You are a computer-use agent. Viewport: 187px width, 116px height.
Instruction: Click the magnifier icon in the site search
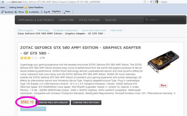tap(147, 20)
